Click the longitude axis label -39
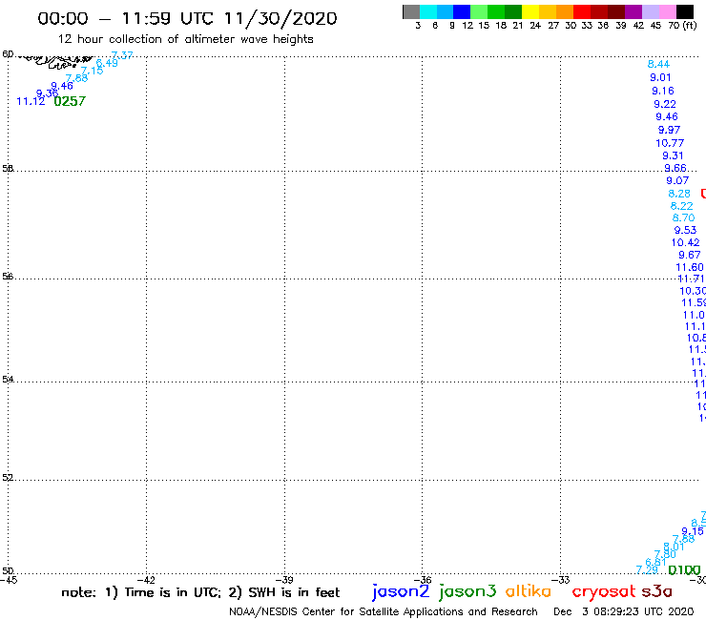706x620 pixels. click(x=284, y=580)
